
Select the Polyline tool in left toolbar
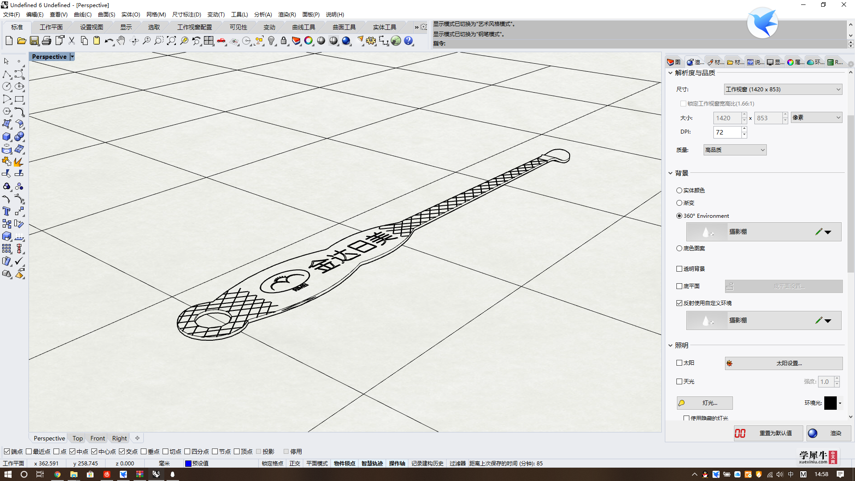(7, 74)
